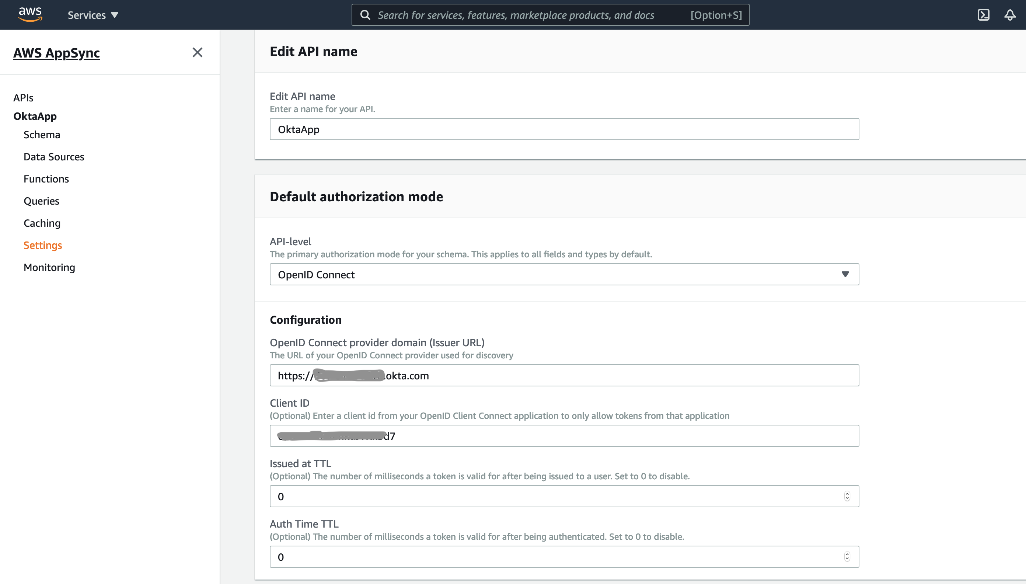Viewport: 1026px width, 584px height.
Task: Select Monitoring in the sidebar
Action: [49, 267]
